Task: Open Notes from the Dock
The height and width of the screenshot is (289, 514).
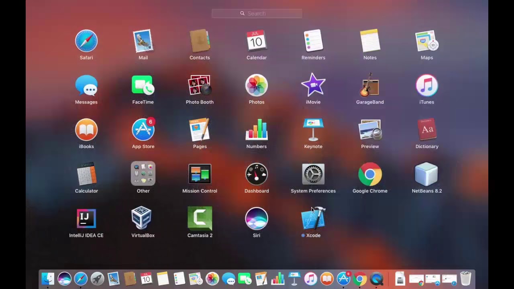Action: pyautogui.click(x=163, y=279)
